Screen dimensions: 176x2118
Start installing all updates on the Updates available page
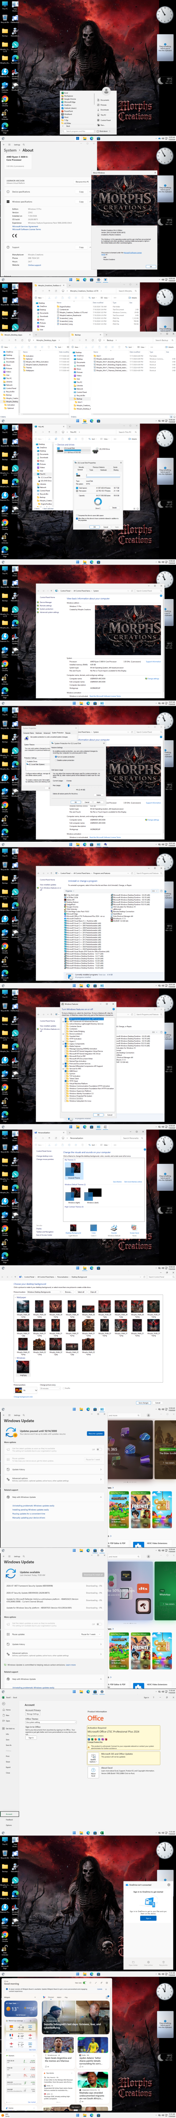(x=93, y=1575)
